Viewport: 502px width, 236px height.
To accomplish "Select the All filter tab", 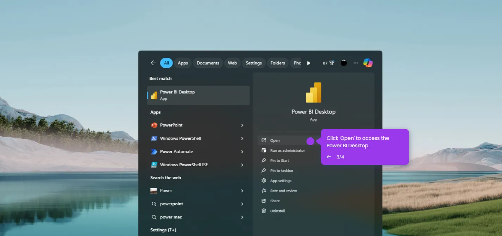I will coord(166,63).
